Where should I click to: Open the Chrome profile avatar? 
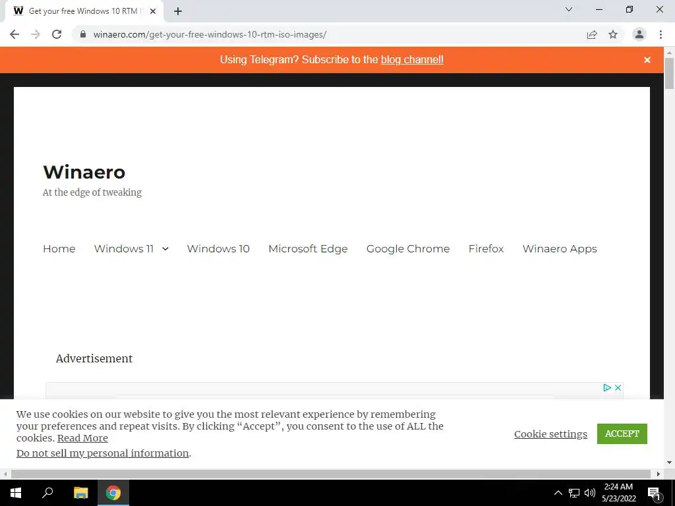coord(639,34)
